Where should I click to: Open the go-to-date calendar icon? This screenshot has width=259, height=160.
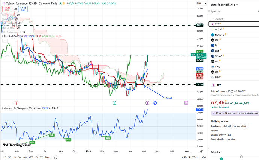tap(56, 157)
